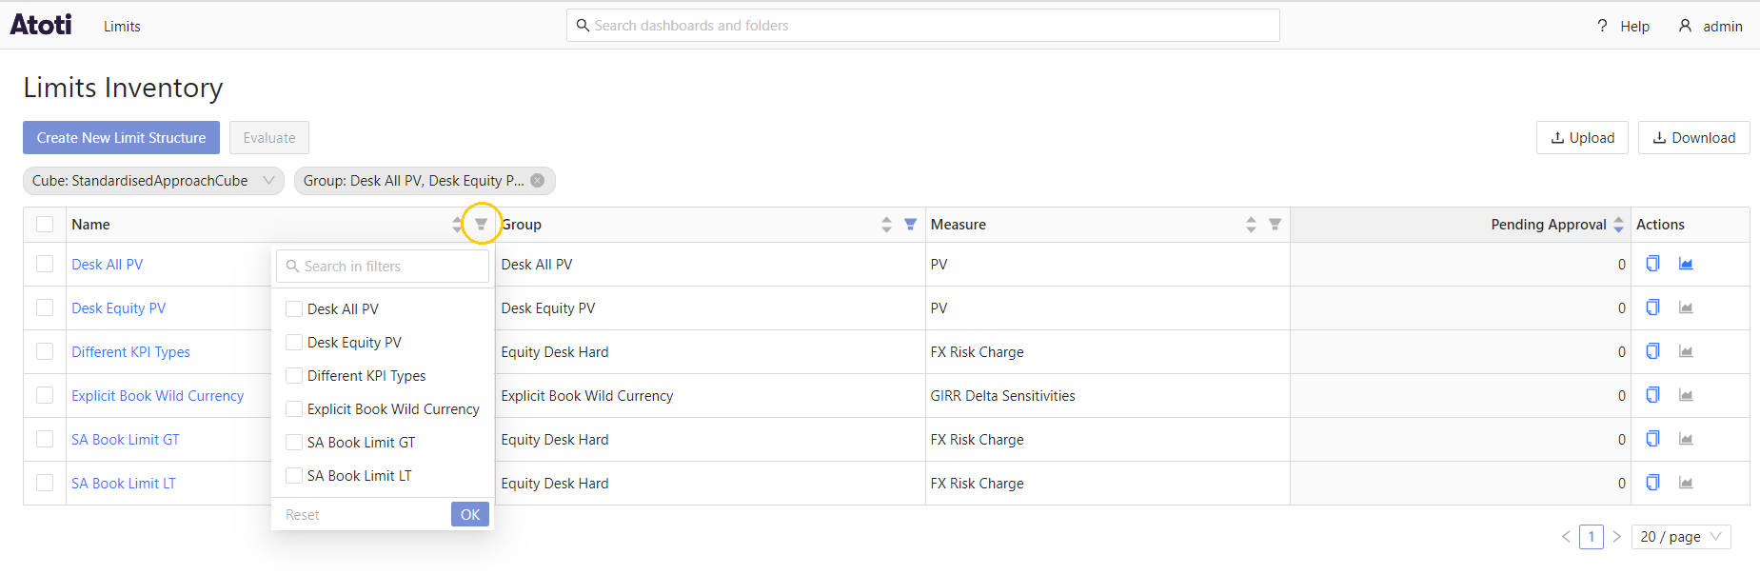This screenshot has height=575, width=1760.
Task: Open the SA Book Limit LT link
Action: tap(124, 484)
